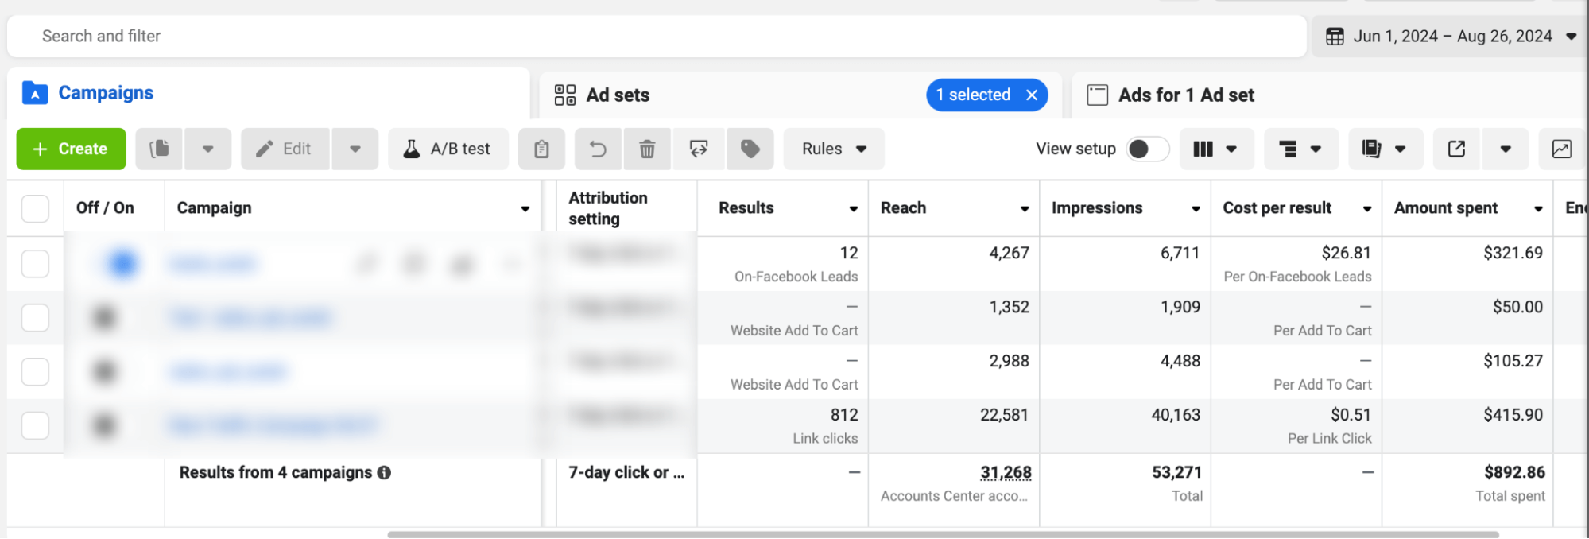Expand the columns layout dropdown
1589x539 pixels.
click(x=1215, y=149)
